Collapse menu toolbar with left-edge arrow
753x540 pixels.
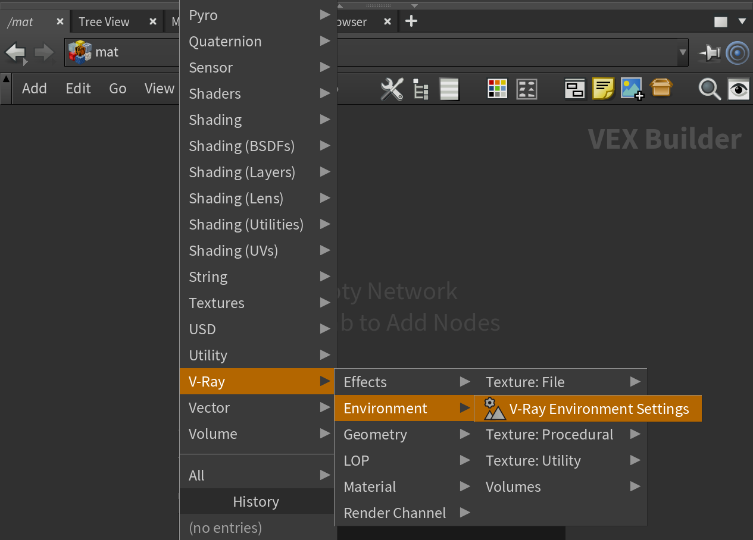[x=6, y=89]
